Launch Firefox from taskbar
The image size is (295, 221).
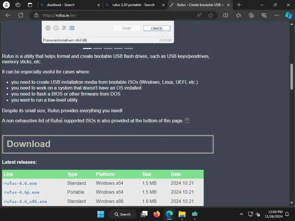coord(156,214)
